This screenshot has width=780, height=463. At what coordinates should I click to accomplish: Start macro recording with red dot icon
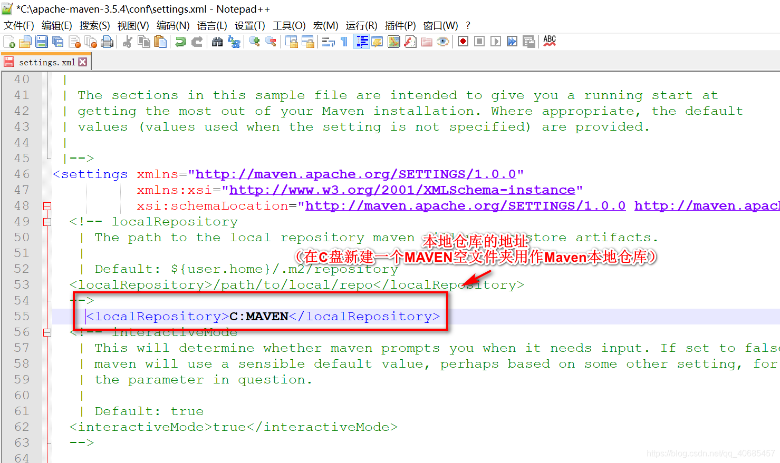coord(463,42)
